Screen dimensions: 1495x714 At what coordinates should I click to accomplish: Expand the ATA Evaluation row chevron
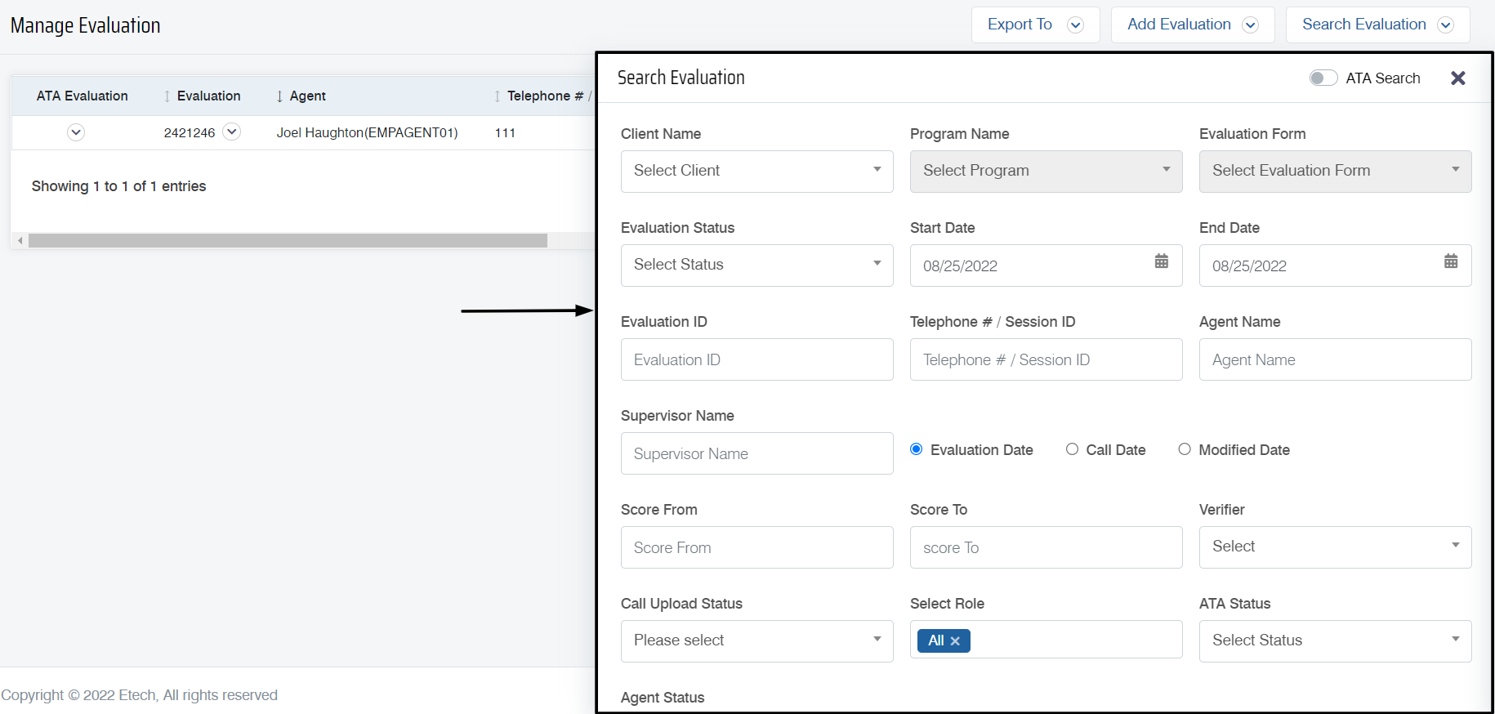click(x=76, y=132)
